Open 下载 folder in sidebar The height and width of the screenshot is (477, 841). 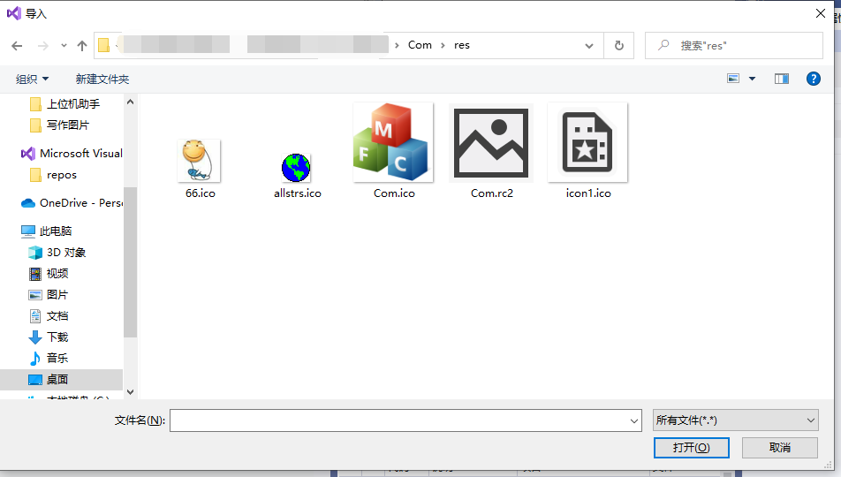point(49,337)
